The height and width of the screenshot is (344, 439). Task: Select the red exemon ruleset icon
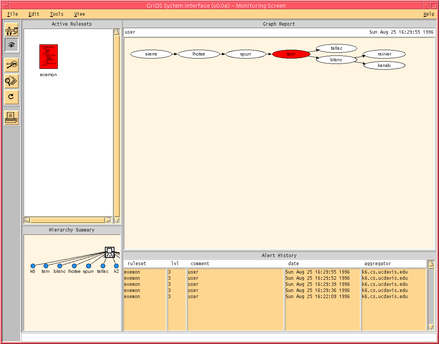click(49, 57)
